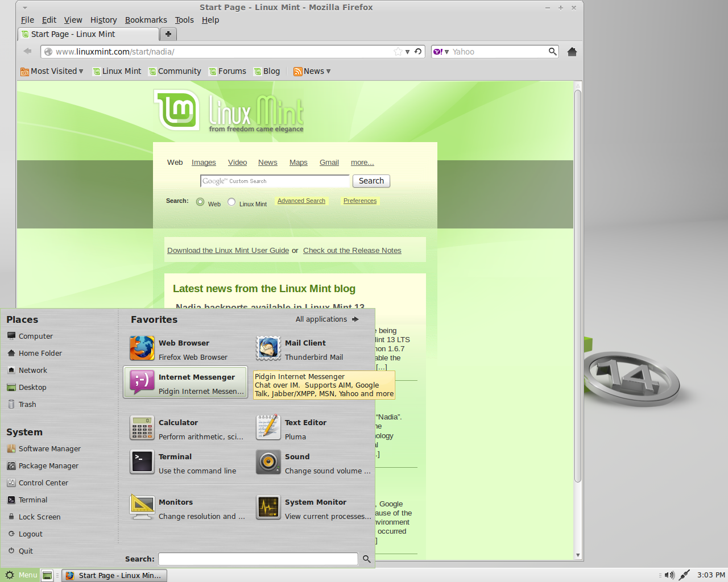Viewport: 728px width, 582px height.
Task: Open Pidgin Internet Messenger icon
Action: click(x=142, y=383)
